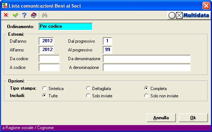The width and height of the screenshot is (212, 132).
Task: Choose Solo non inviate radio button
Action: (146, 96)
